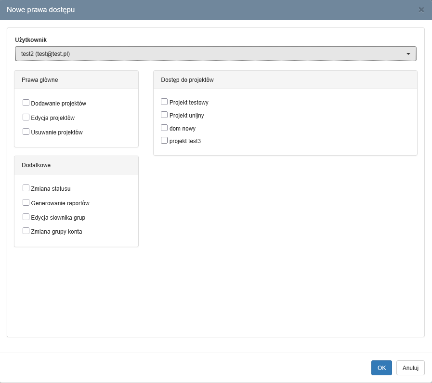Check the dom nowy project box
Screen dimensions: 432x383
[x=164, y=128]
